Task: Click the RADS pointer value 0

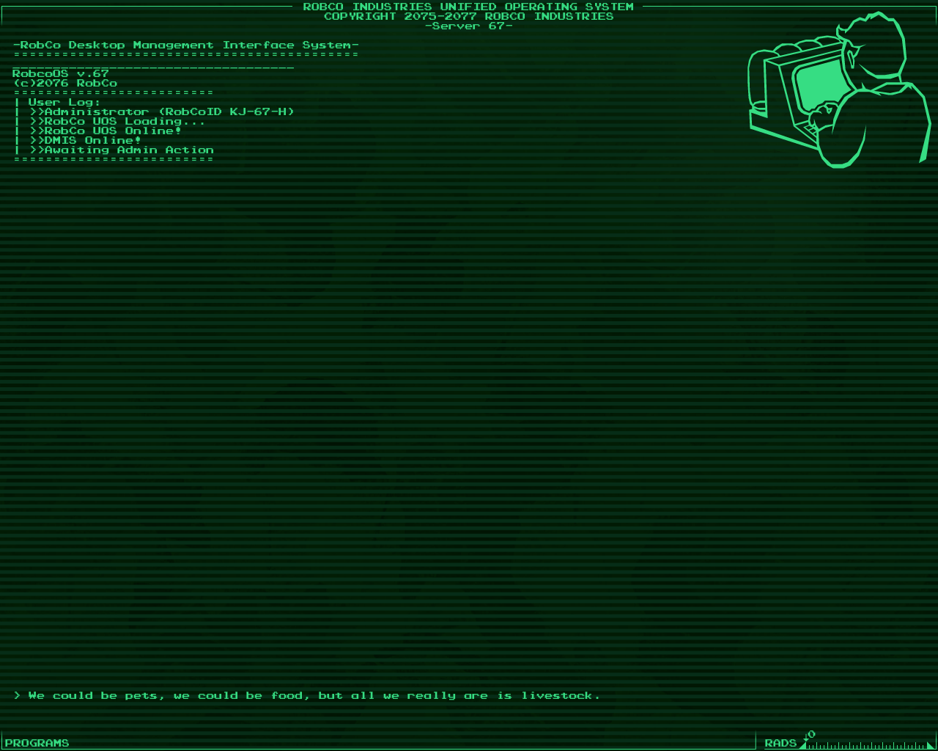Action: [810, 734]
